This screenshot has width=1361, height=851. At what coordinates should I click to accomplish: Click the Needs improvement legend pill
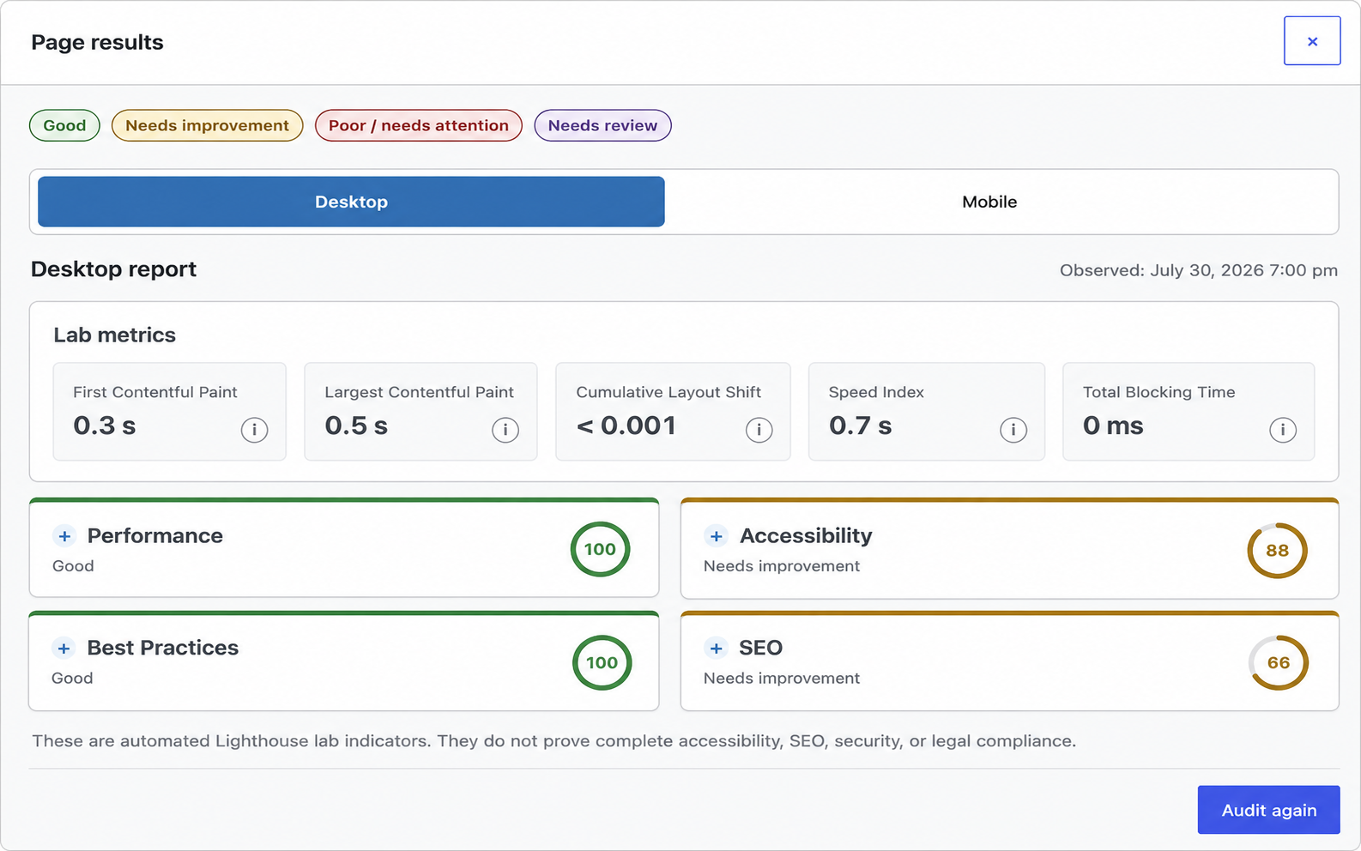(208, 125)
